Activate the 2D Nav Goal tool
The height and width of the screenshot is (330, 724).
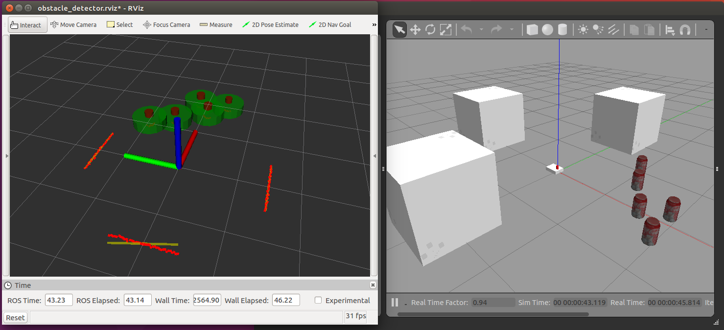click(x=330, y=24)
